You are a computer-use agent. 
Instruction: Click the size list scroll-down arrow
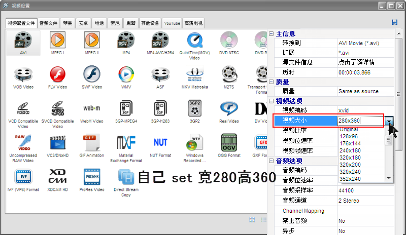tap(388, 178)
